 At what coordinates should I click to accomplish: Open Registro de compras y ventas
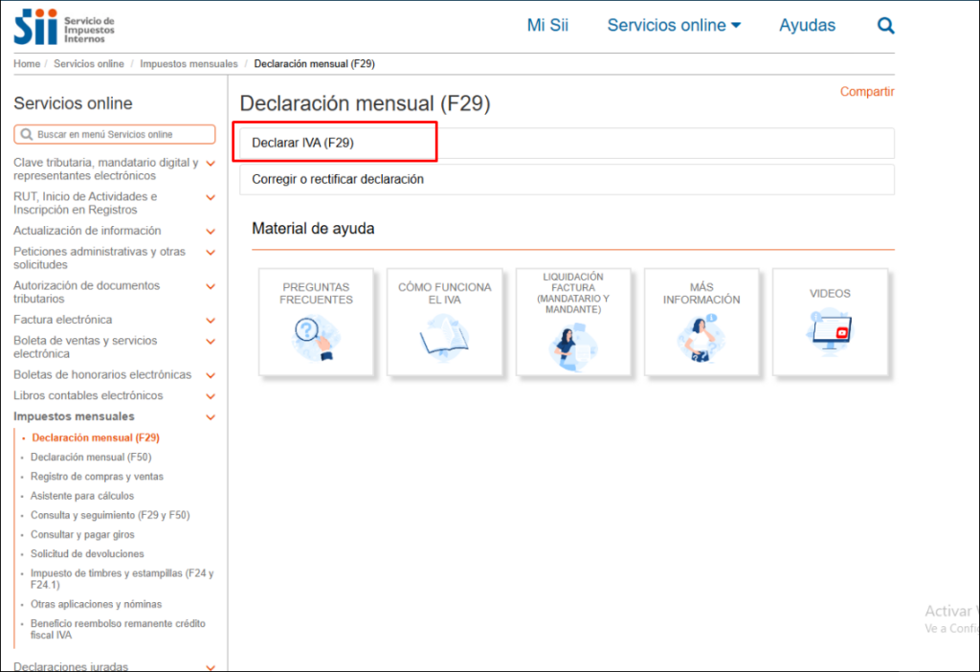coord(97,477)
